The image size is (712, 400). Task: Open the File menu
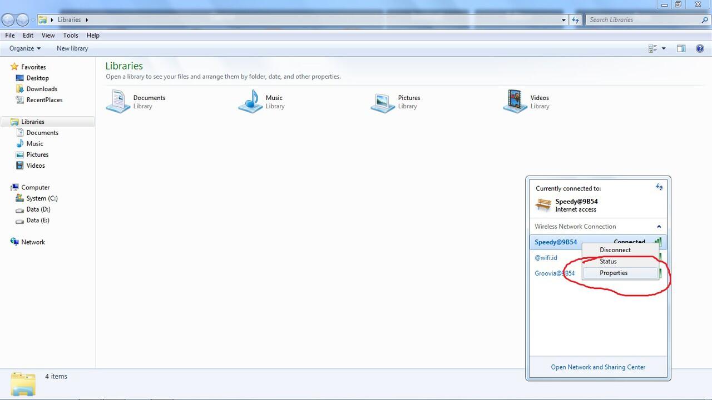click(10, 35)
